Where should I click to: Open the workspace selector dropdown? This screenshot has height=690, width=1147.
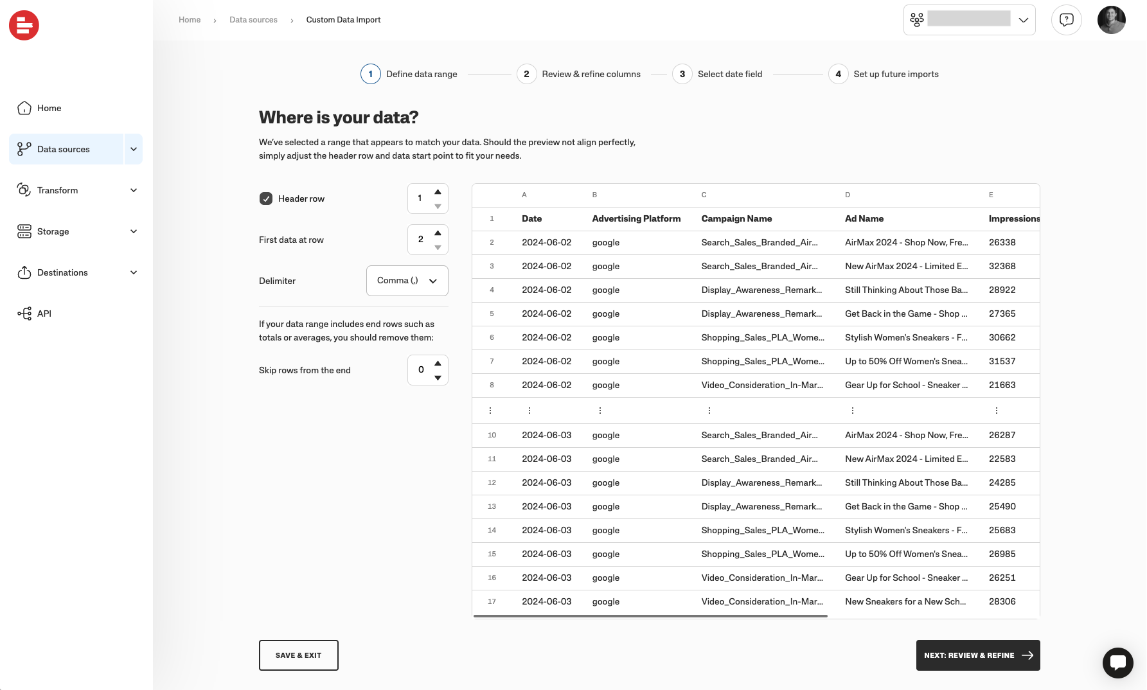[x=969, y=20]
